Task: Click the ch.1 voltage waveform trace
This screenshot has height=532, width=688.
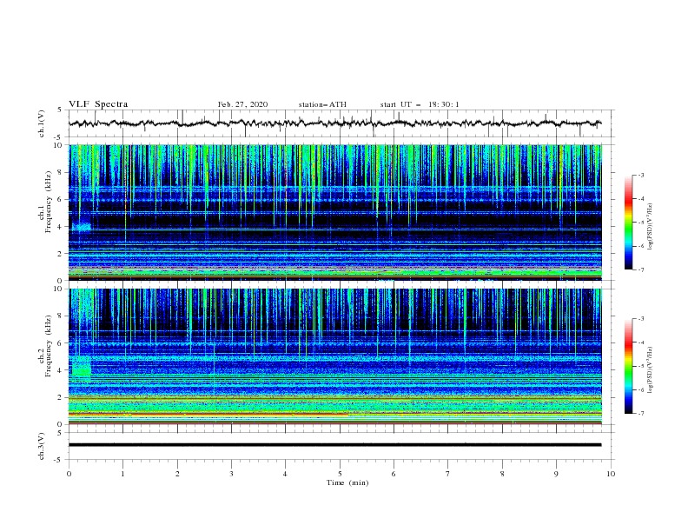Action: click(334, 123)
